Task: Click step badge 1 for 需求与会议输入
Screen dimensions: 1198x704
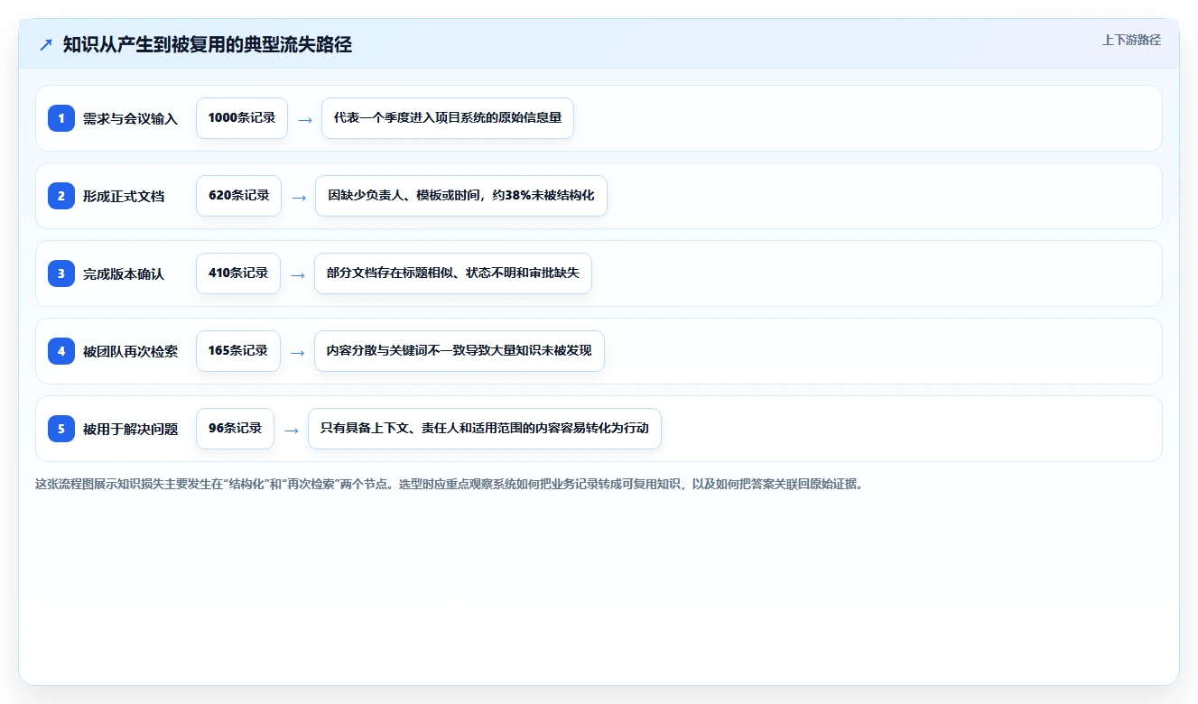Action: point(61,118)
